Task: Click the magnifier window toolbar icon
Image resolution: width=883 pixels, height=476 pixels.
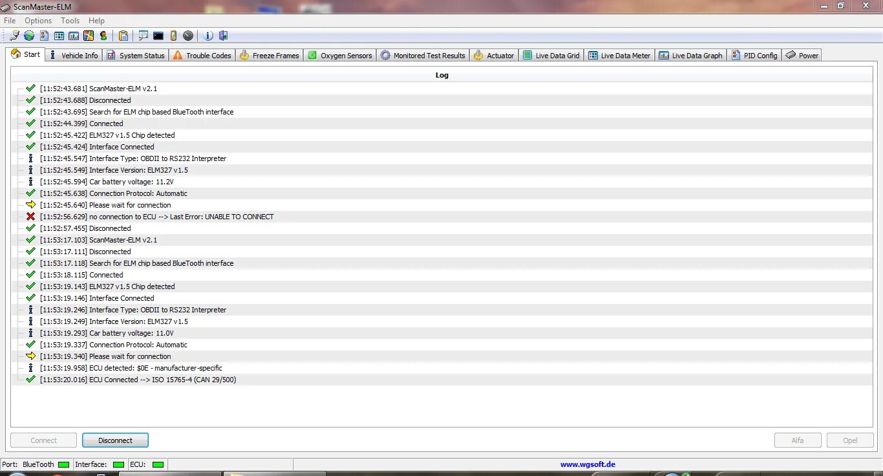Action: (144, 36)
